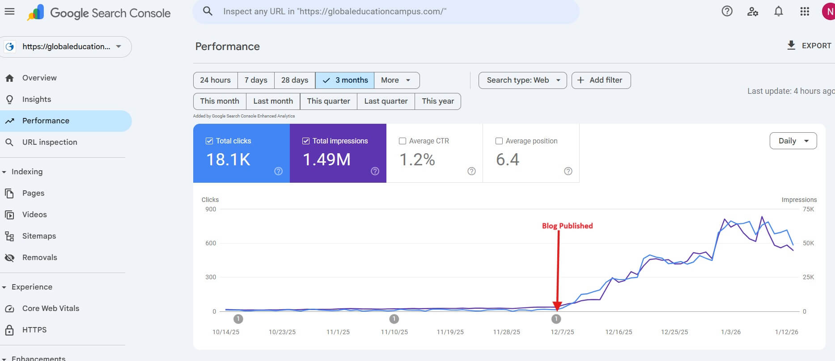This screenshot has width=835, height=361.
Task: Open the Google apps grid
Action: [804, 12]
